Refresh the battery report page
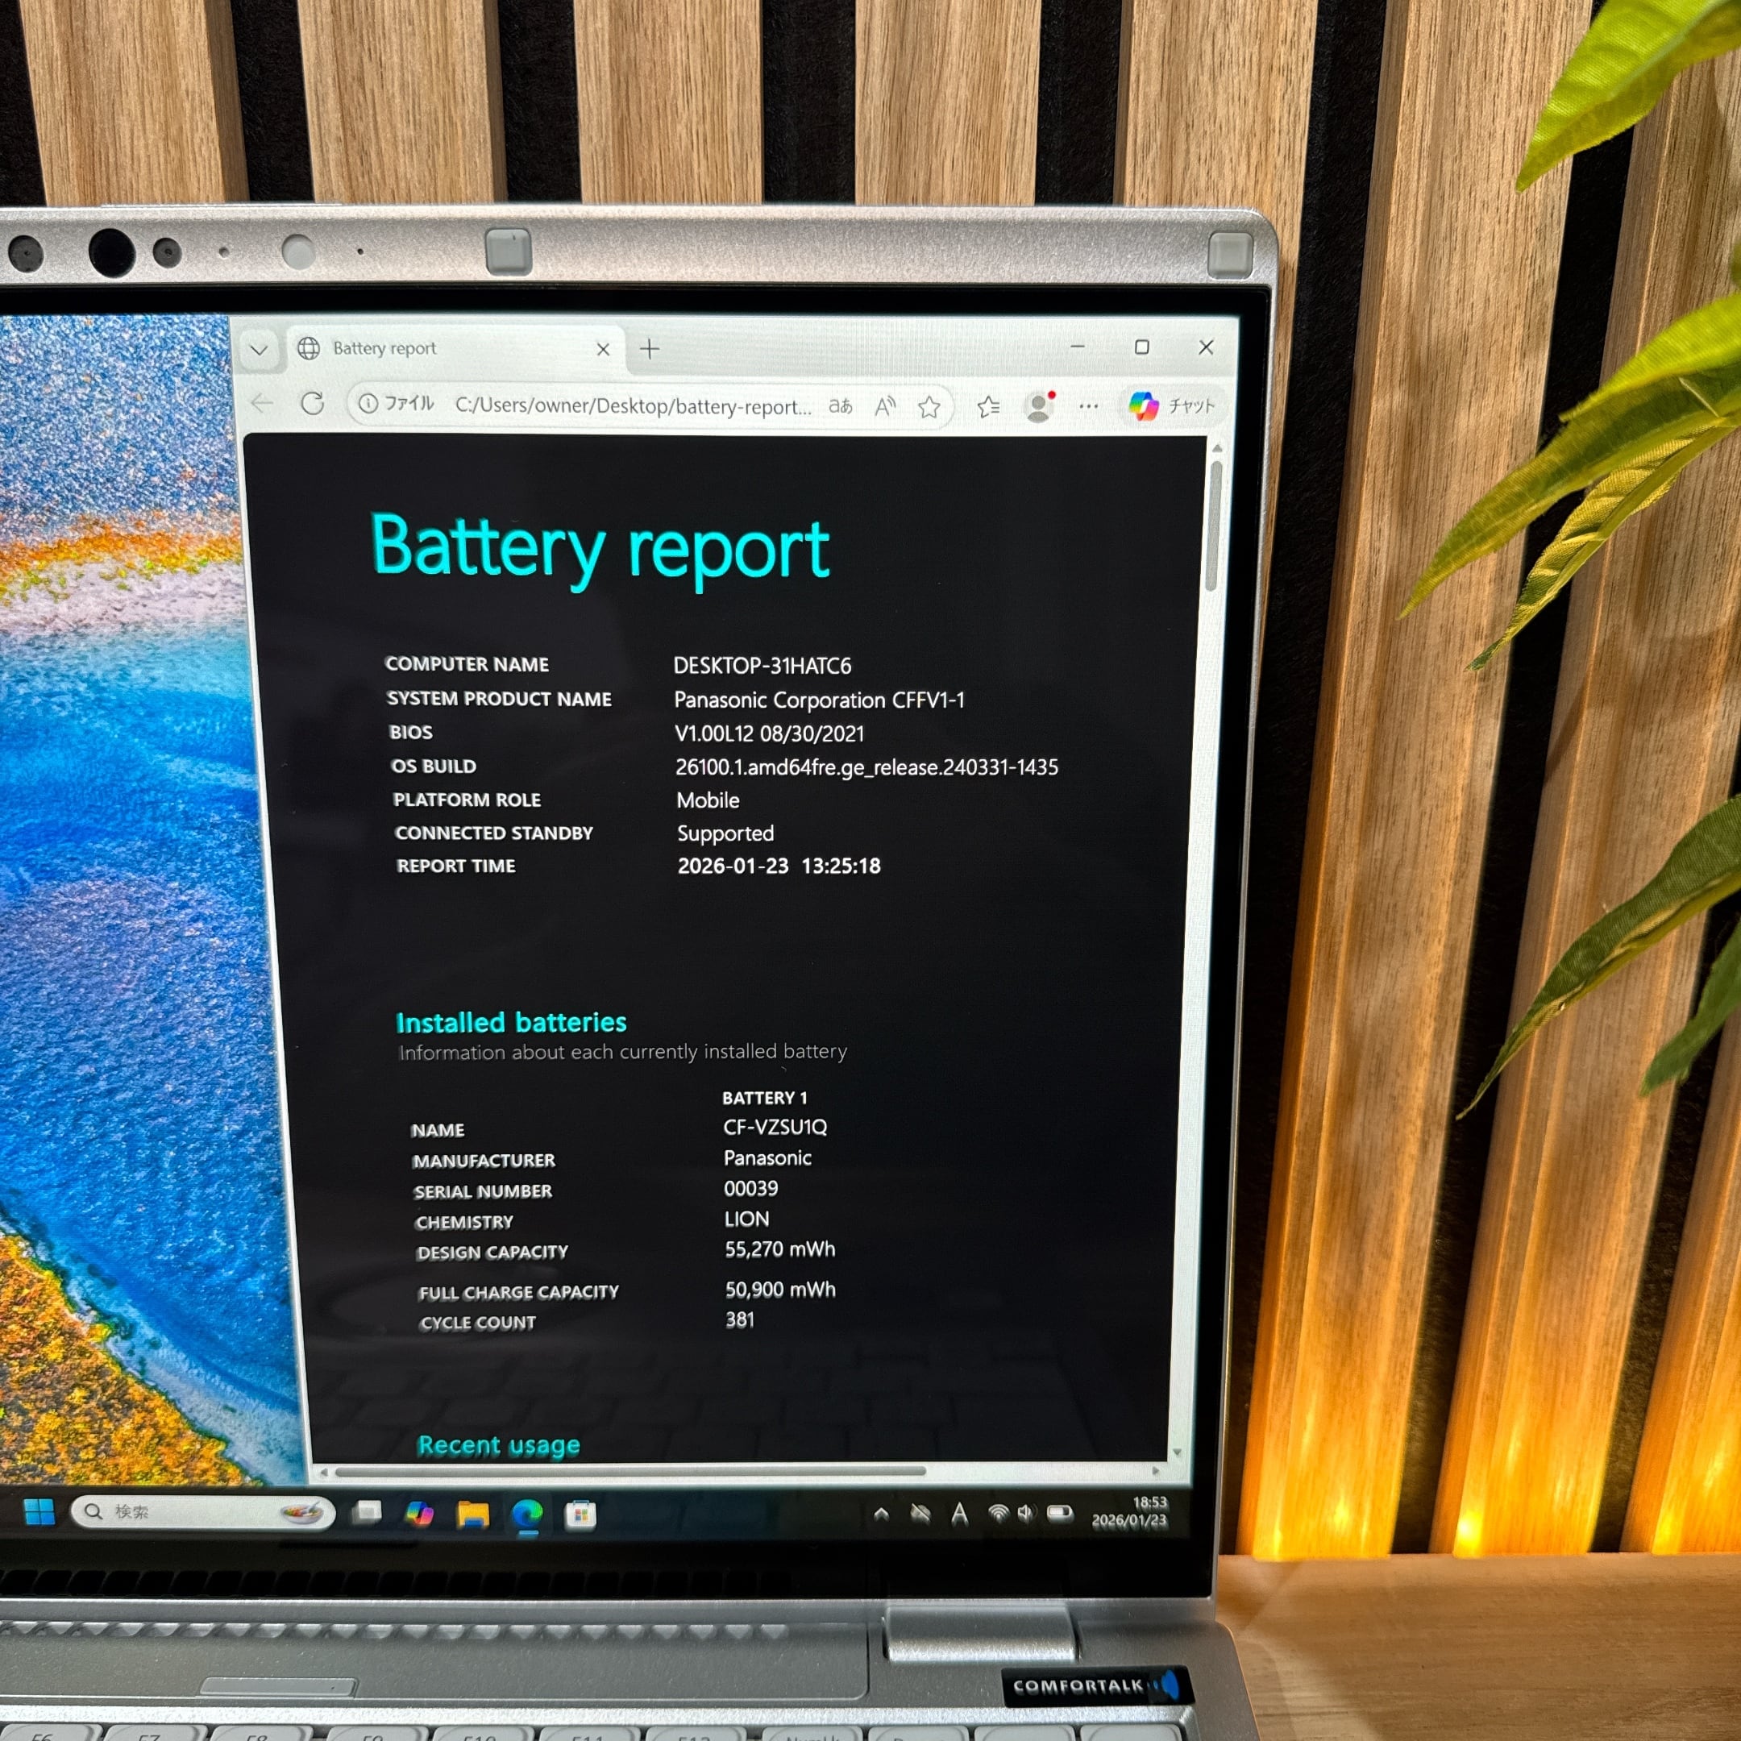1741x1741 pixels. [313, 403]
